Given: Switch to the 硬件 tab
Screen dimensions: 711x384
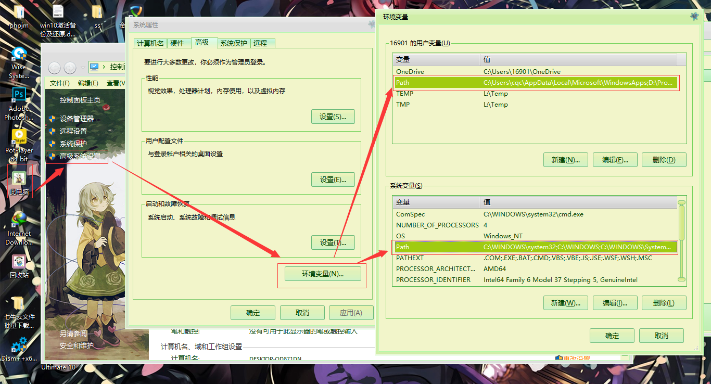Looking at the screenshot, I should 177,43.
